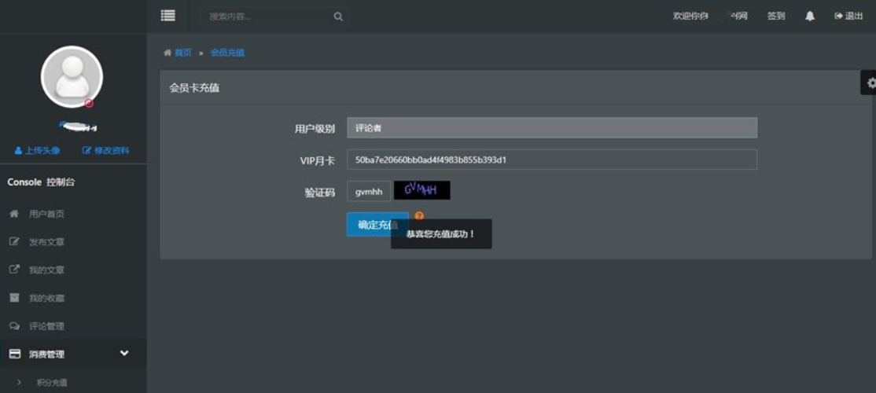Open the 用户级别 dropdown field

click(551, 128)
